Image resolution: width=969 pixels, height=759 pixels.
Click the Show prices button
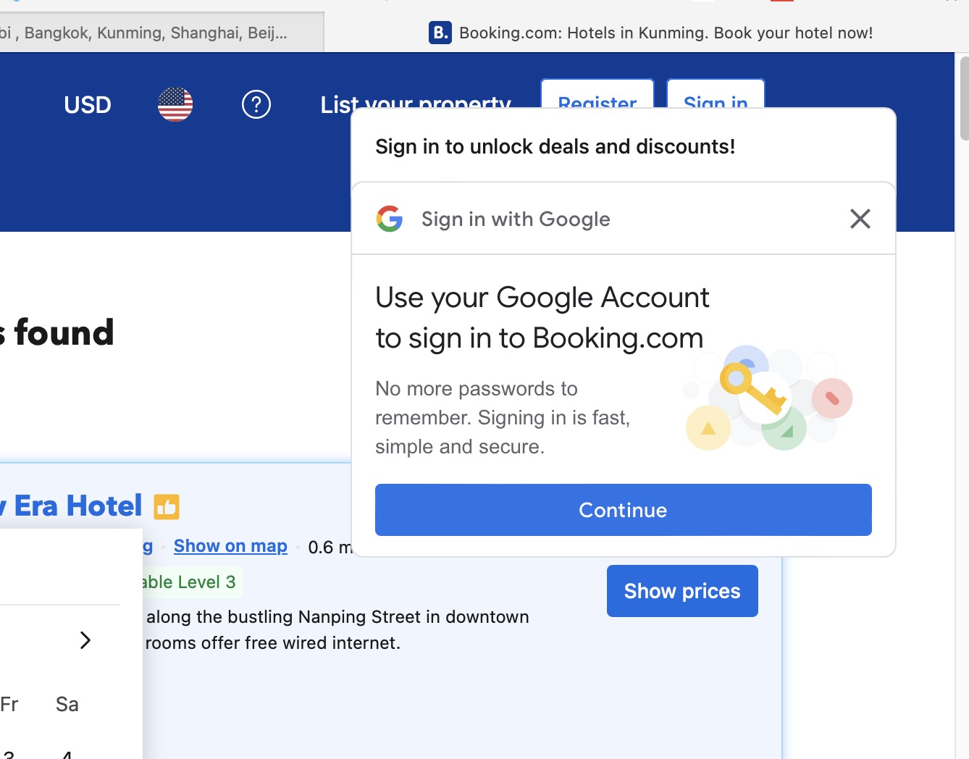coord(681,591)
